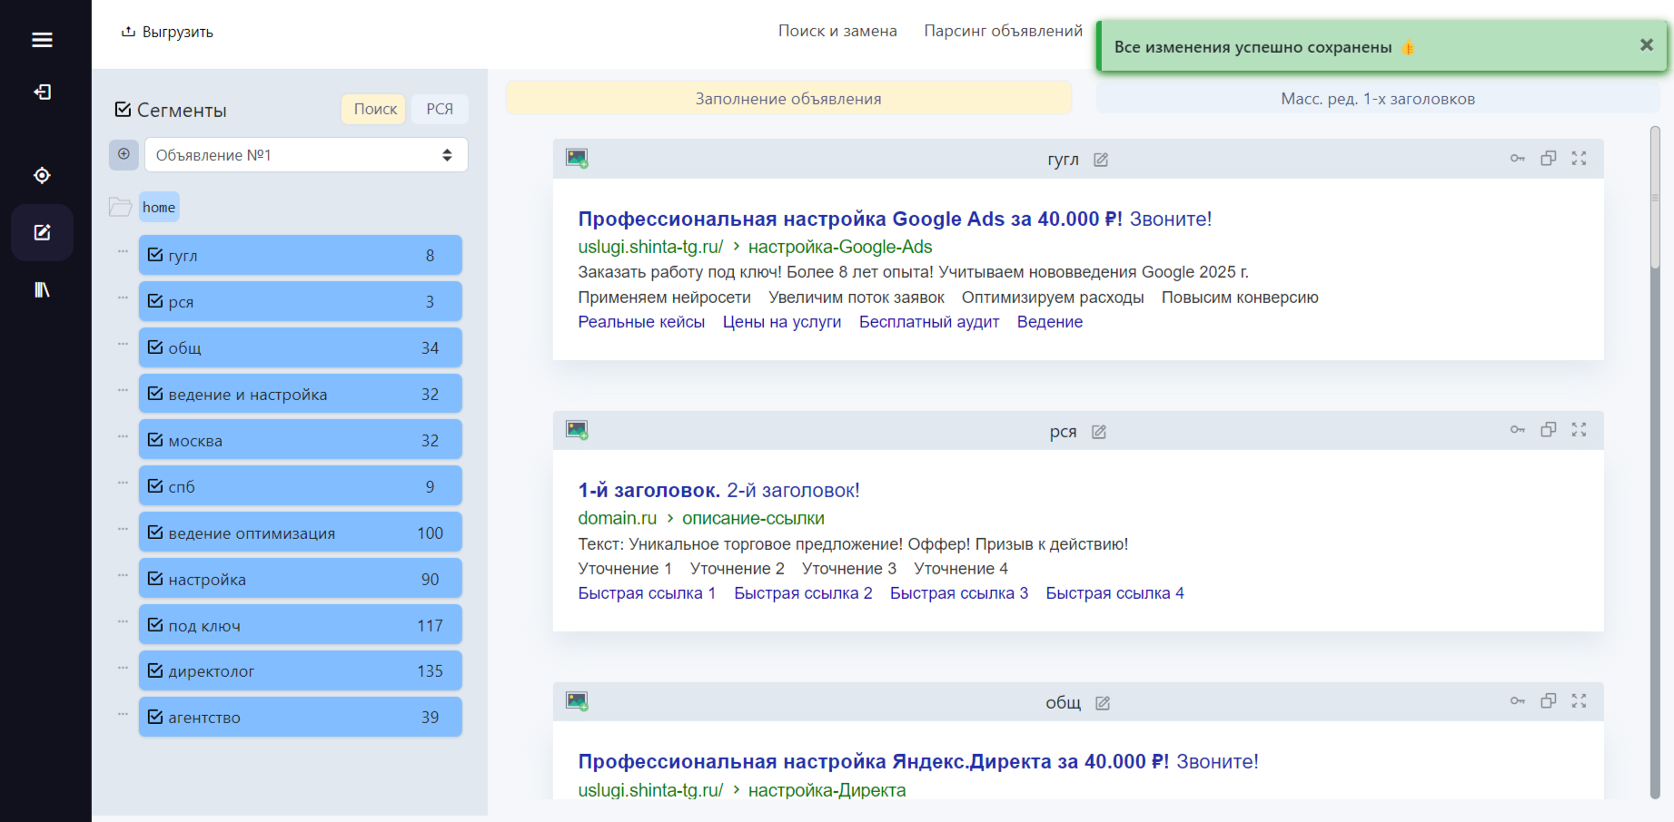Image resolution: width=1674 pixels, height=822 pixels.
Task: Click the Цены на услуги quick link
Action: click(782, 322)
